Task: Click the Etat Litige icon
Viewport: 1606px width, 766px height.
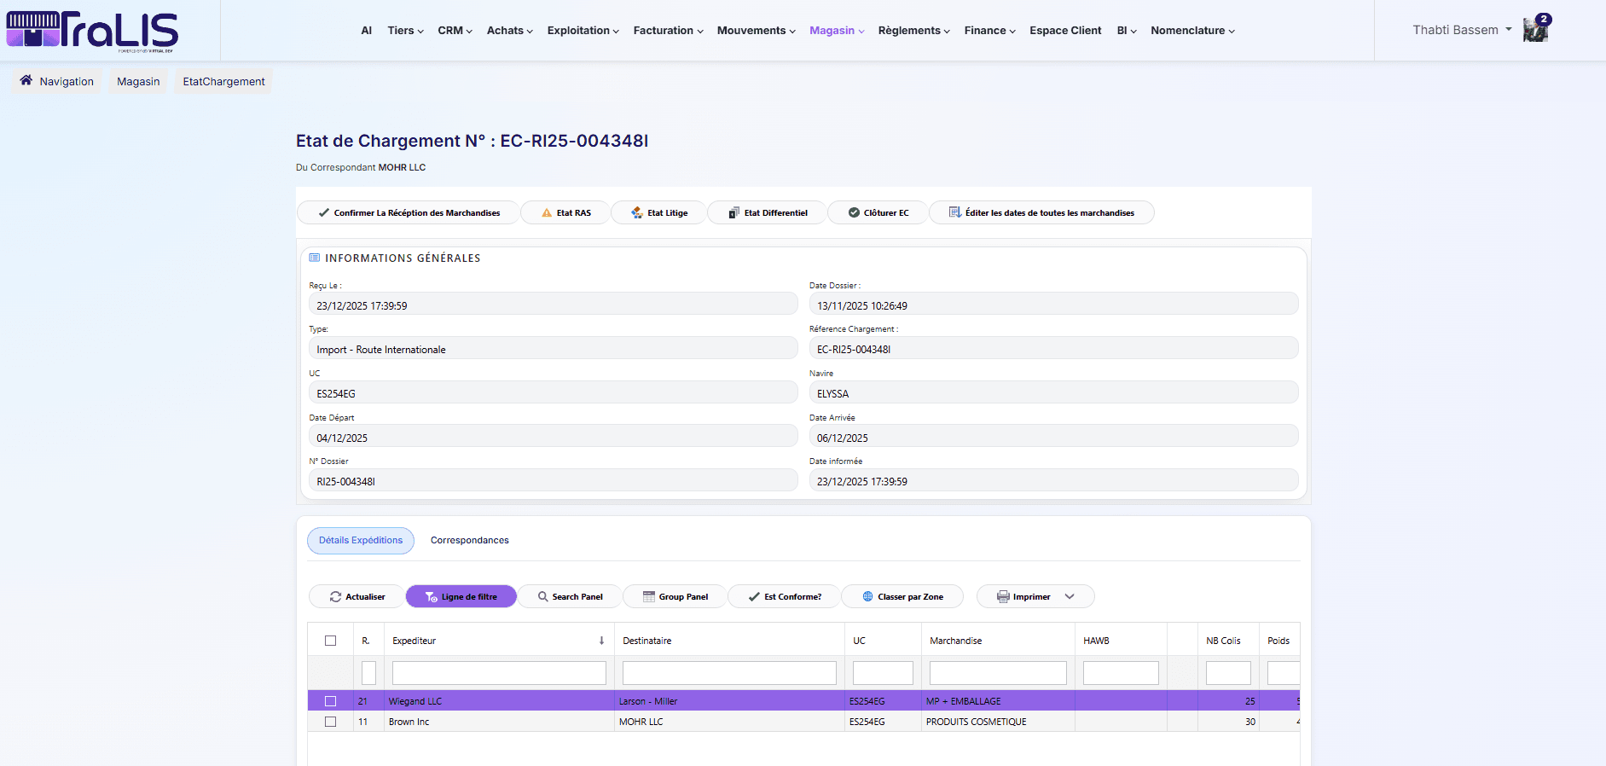Action: (x=637, y=212)
